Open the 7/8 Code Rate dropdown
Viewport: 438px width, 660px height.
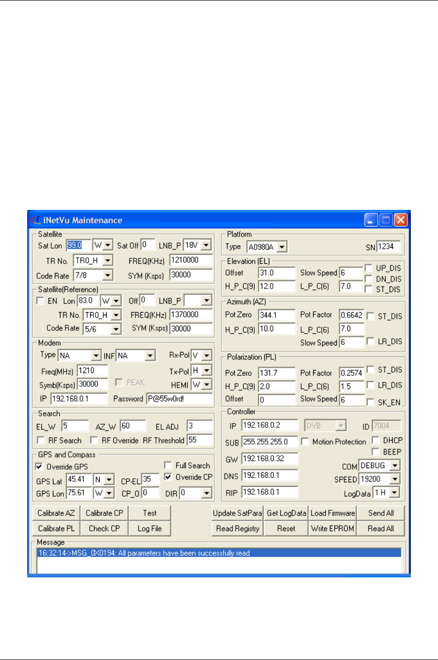tap(107, 276)
